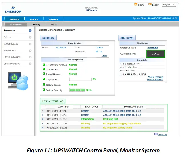Click the Shutdown panel heading tab
The width and height of the screenshot is (185, 158).
coord(127,38)
